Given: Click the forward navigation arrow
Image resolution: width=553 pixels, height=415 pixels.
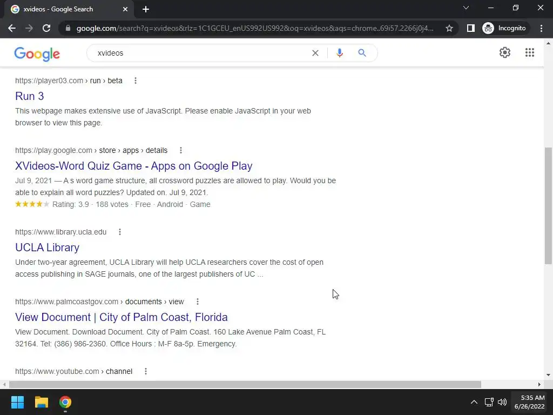Looking at the screenshot, I should (x=29, y=28).
